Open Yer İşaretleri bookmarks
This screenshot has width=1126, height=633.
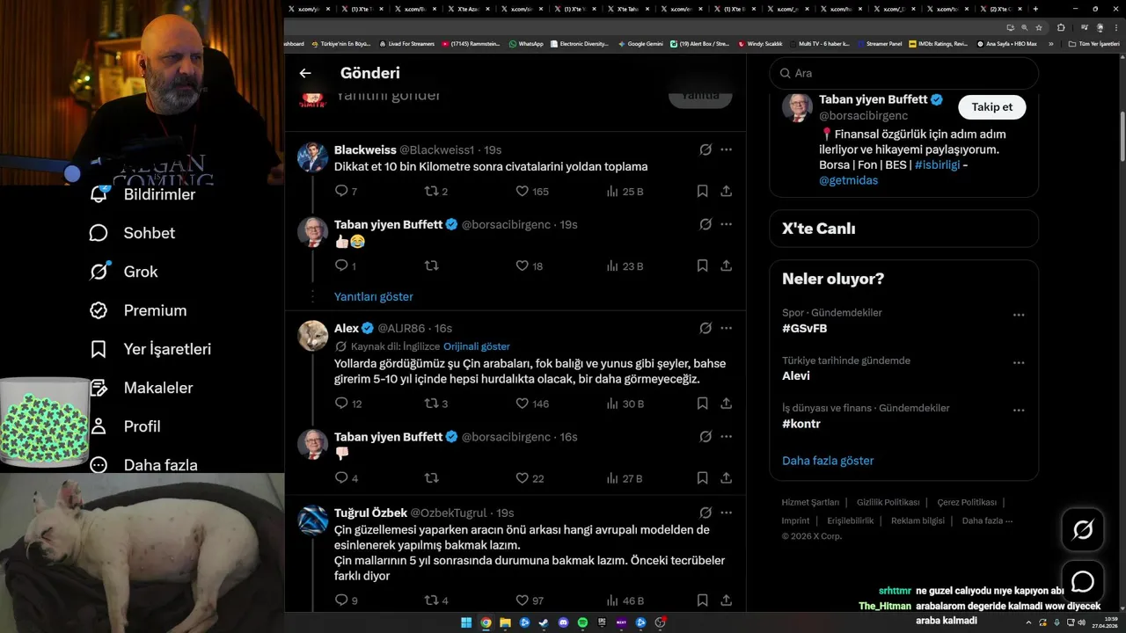pyautogui.click(x=150, y=349)
